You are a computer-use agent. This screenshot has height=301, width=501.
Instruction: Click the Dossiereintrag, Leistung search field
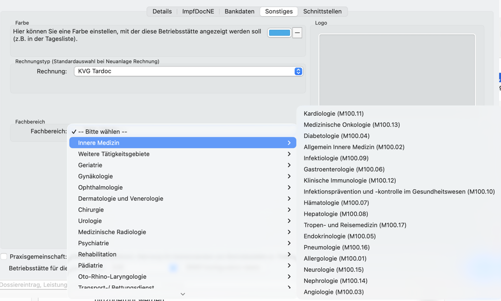point(33,285)
